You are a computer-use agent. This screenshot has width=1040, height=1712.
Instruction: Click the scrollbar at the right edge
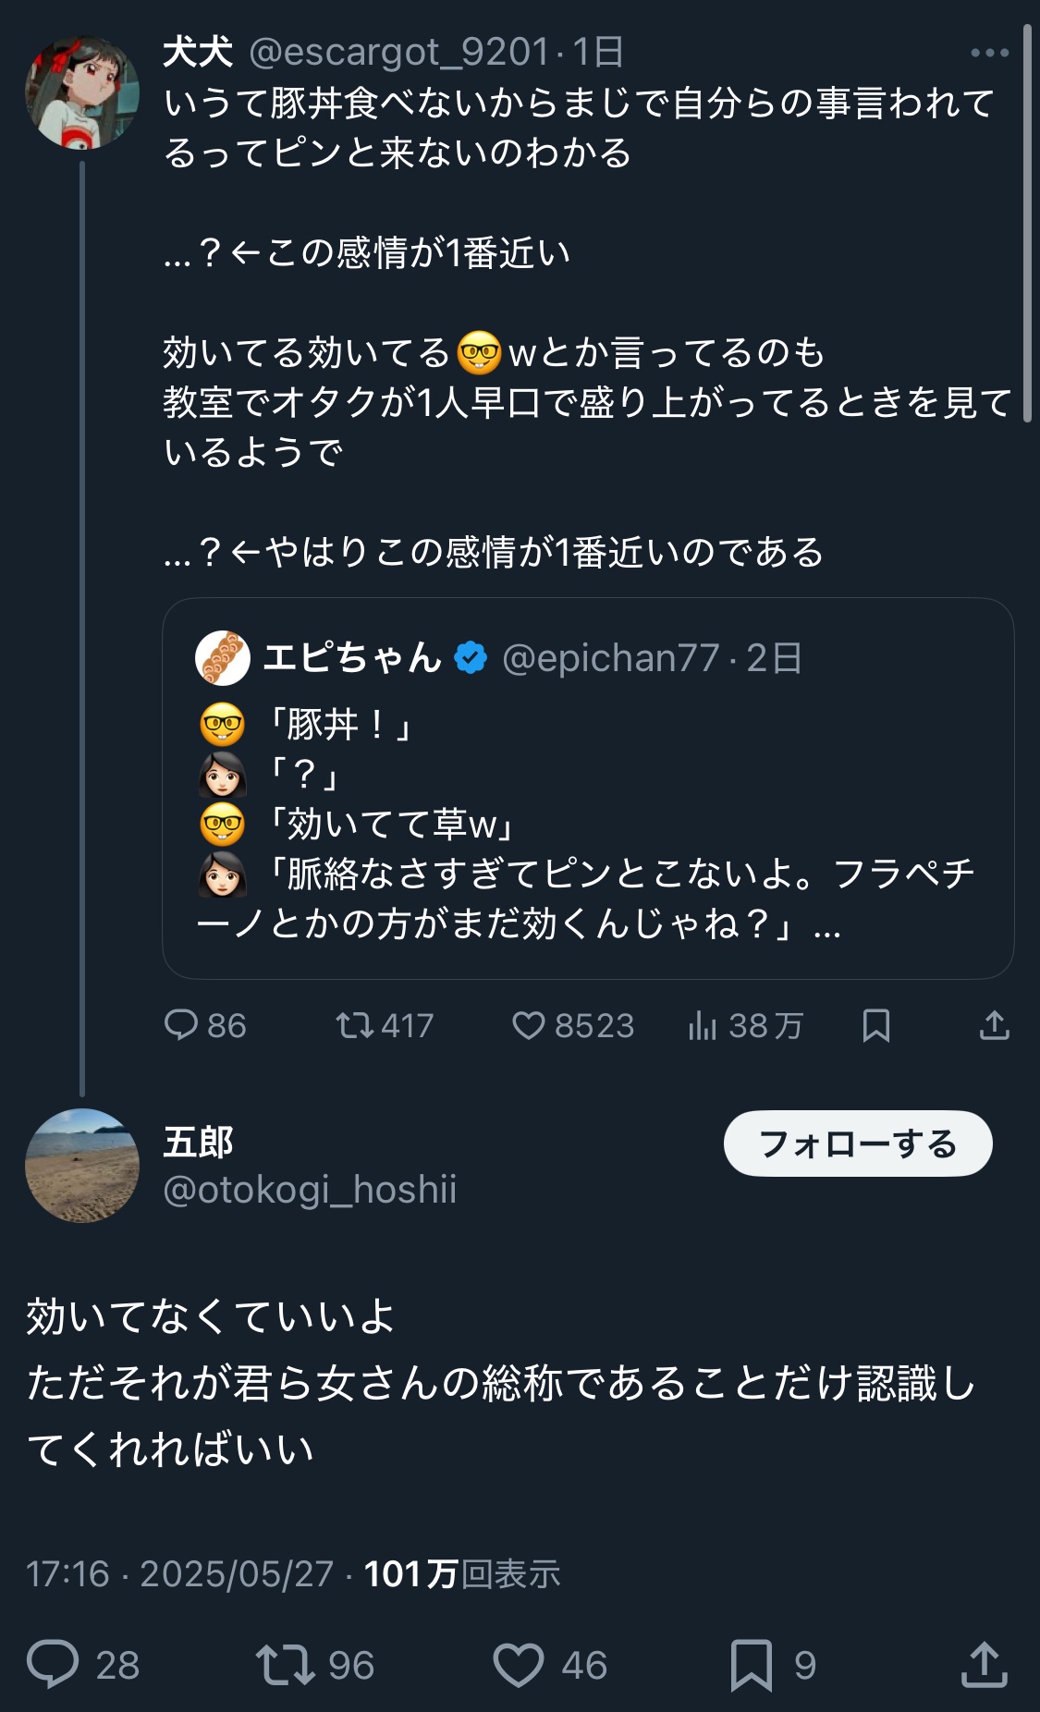click(1027, 222)
